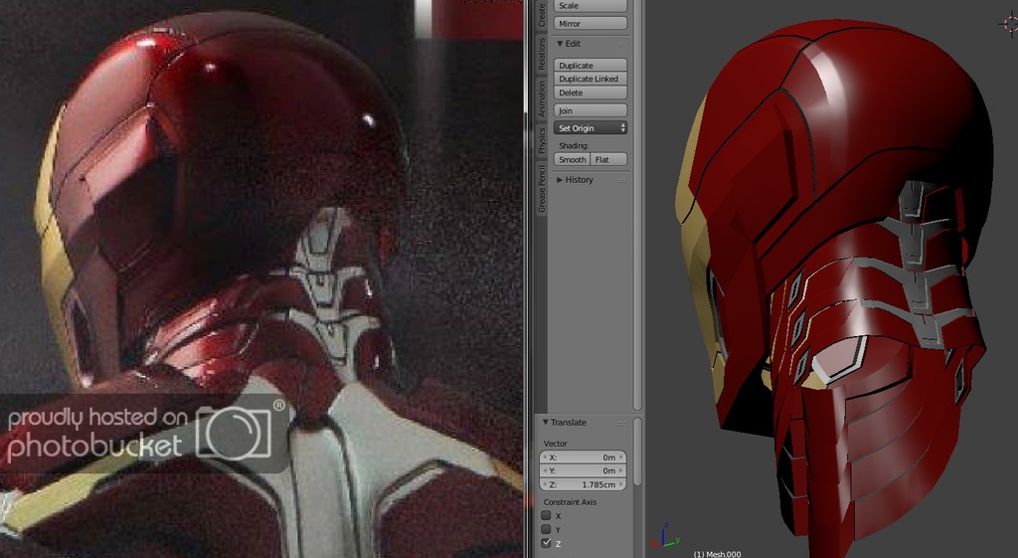This screenshot has height=558, width=1018.
Task: Increase Vector Y using its right arrow
Action: click(621, 470)
